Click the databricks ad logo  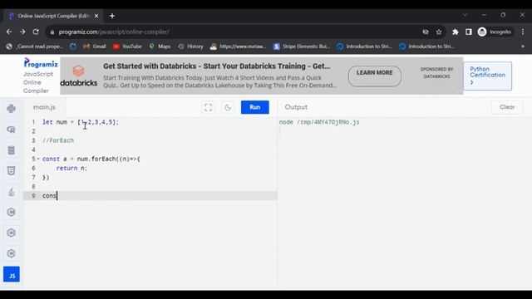pyautogui.click(x=79, y=76)
